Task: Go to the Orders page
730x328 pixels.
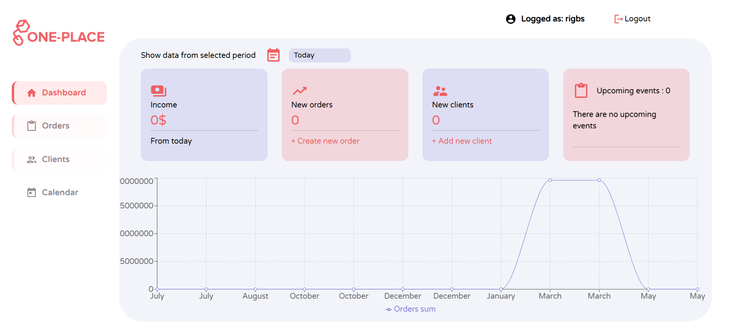Action: coord(60,126)
